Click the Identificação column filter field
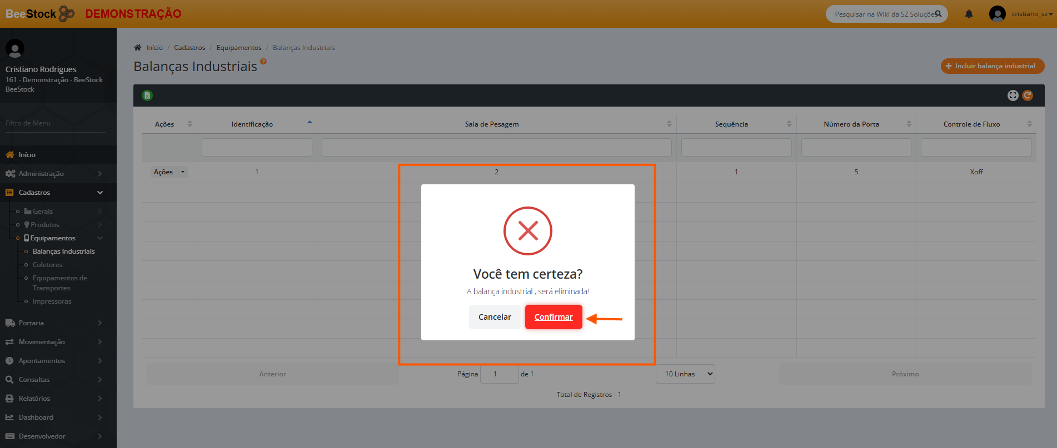The height and width of the screenshot is (448, 1057). [x=257, y=148]
